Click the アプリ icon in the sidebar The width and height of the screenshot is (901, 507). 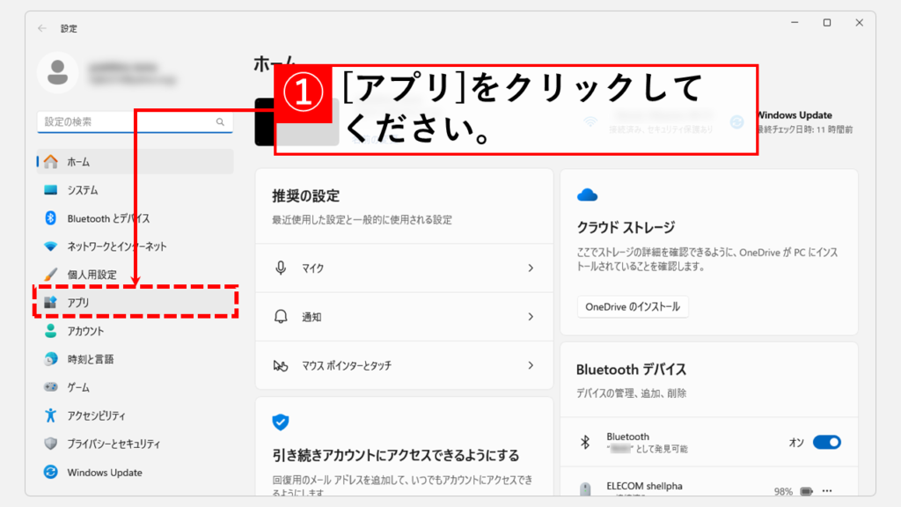[x=50, y=303]
